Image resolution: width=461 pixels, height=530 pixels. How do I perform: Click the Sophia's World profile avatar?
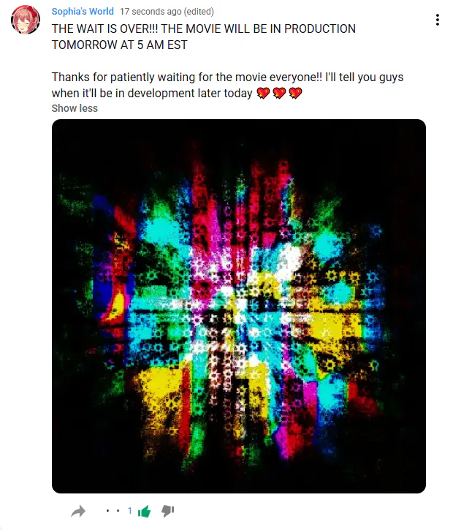[26, 20]
